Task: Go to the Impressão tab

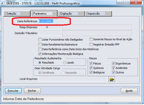Action: [98, 14]
